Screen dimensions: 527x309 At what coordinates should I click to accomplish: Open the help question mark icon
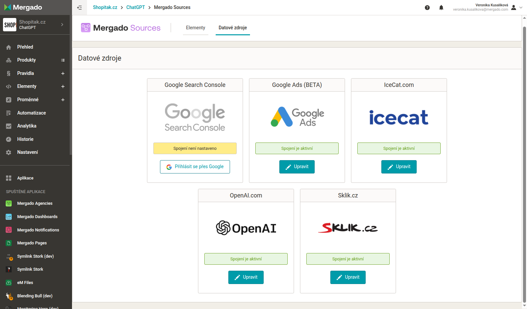427,7
